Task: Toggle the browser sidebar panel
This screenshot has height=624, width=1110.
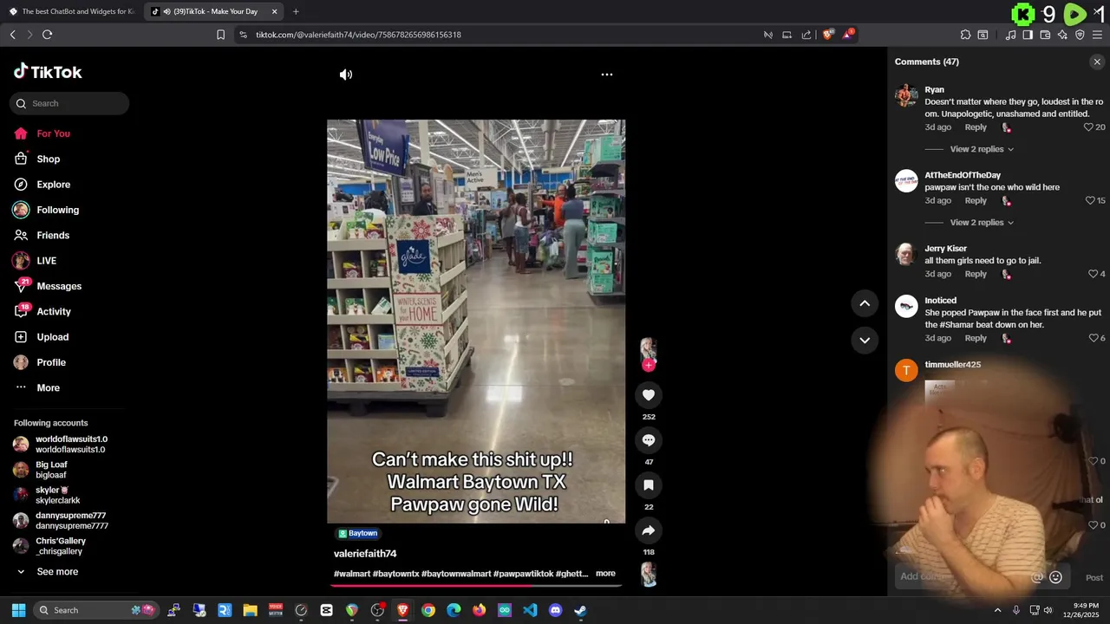Action: [1028, 35]
